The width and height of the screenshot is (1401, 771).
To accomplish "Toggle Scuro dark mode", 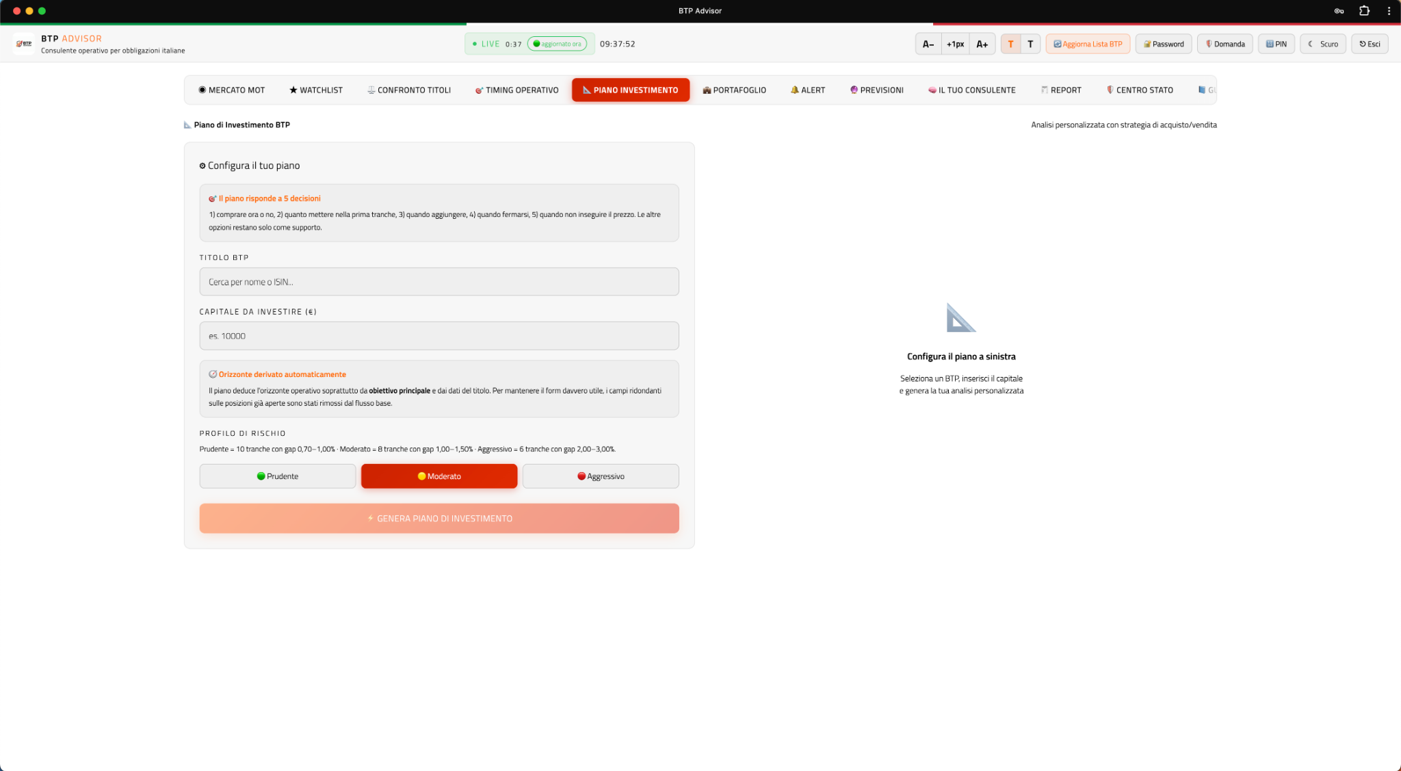I will 1323,44.
